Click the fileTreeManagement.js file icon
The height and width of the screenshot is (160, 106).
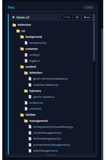click(x=30, y=139)
